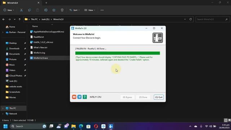The width and height of the screenshot is (231, 130).
Task: Click the taskbar Search box
Action: [28, 126]
